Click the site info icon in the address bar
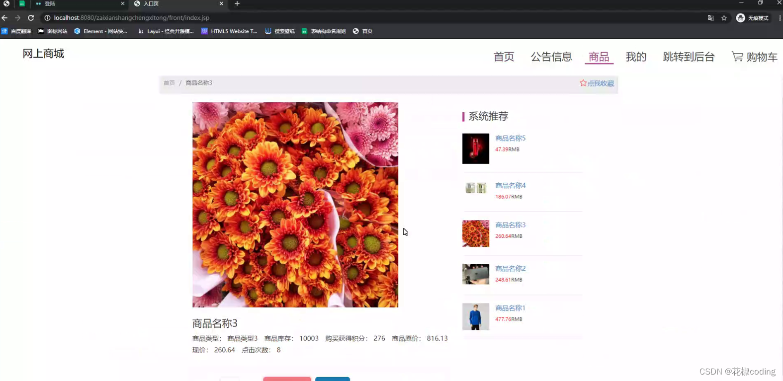 coord(47,18)
